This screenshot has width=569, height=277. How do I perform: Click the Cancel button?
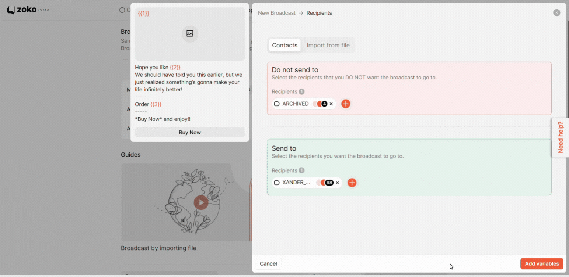tap(268, 263)
